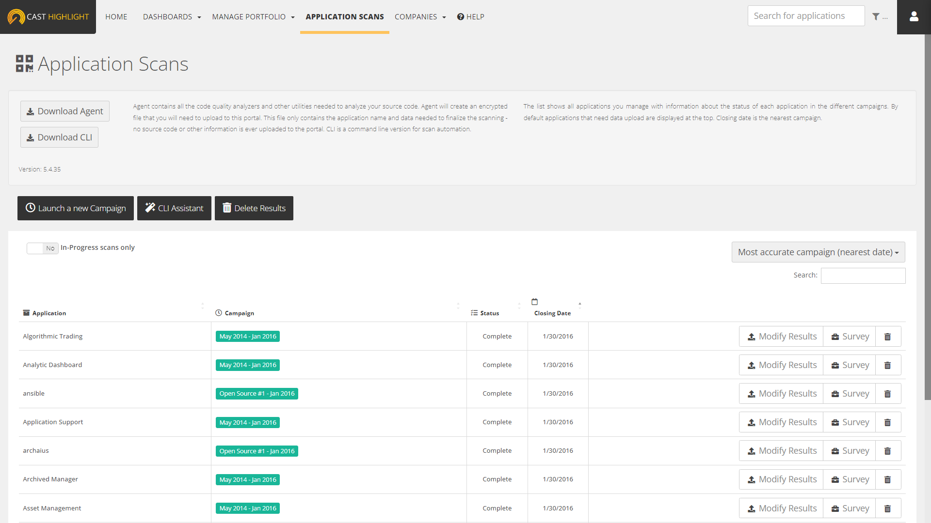Open Survey for Archived Manager
The height and width of the screenshot is (523, 931).
[850, 479]
